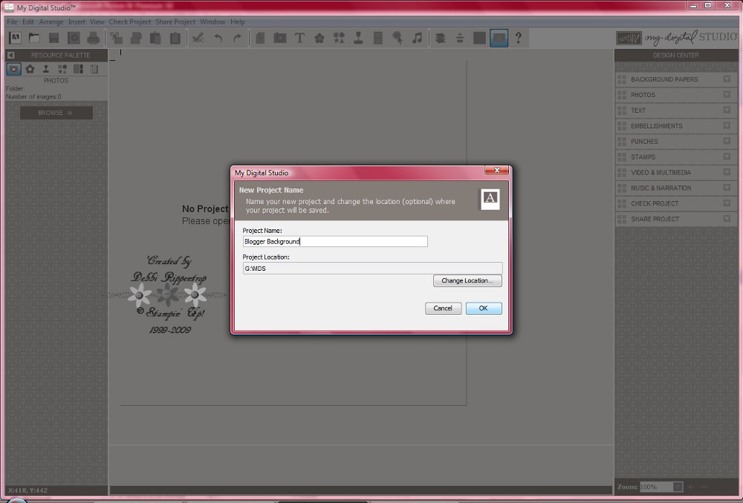Click the Add Page icon
This screenshot has height=503, width=743.
click(260, 38)
